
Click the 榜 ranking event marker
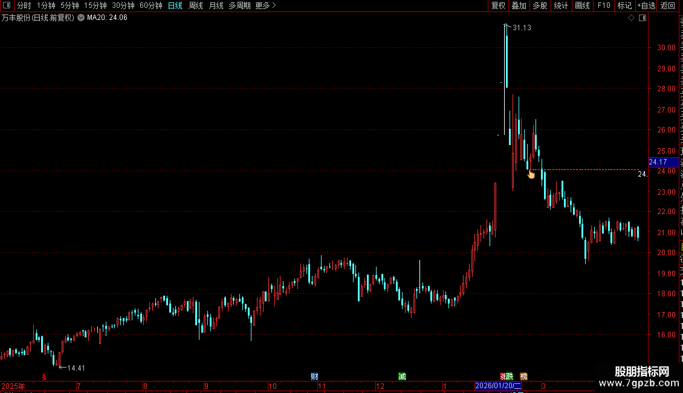523,377
